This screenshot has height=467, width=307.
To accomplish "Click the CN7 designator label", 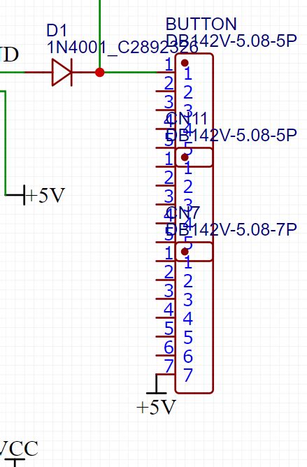I will coord(183,213).
